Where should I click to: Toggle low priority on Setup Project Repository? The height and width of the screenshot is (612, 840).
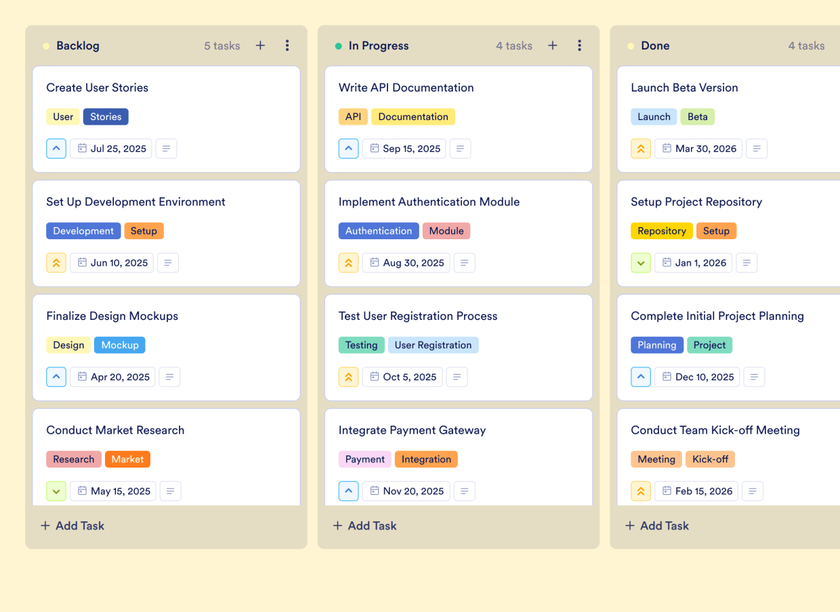pyautogui.click(x=641, y=262)
